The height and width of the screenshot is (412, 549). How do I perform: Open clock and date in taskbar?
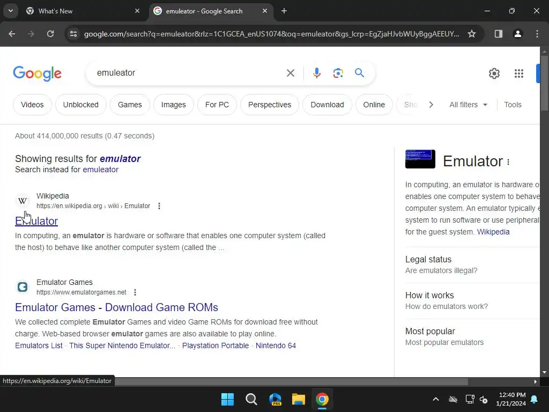[511, 399]
